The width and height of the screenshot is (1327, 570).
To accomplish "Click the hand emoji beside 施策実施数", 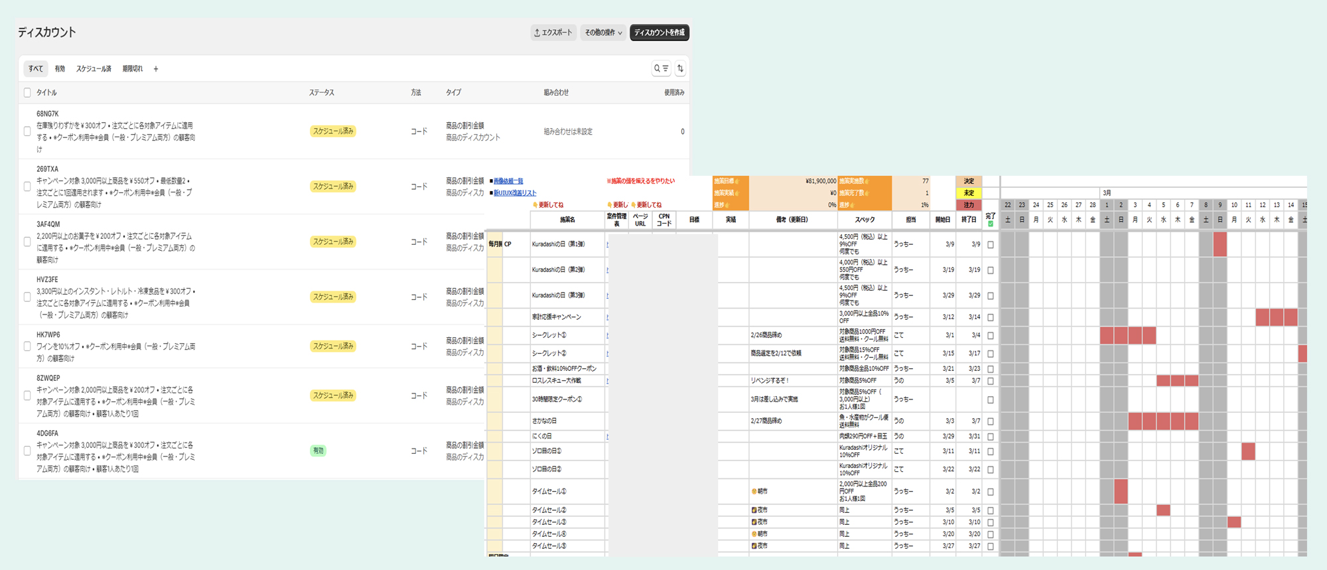I will click(867, 181).
